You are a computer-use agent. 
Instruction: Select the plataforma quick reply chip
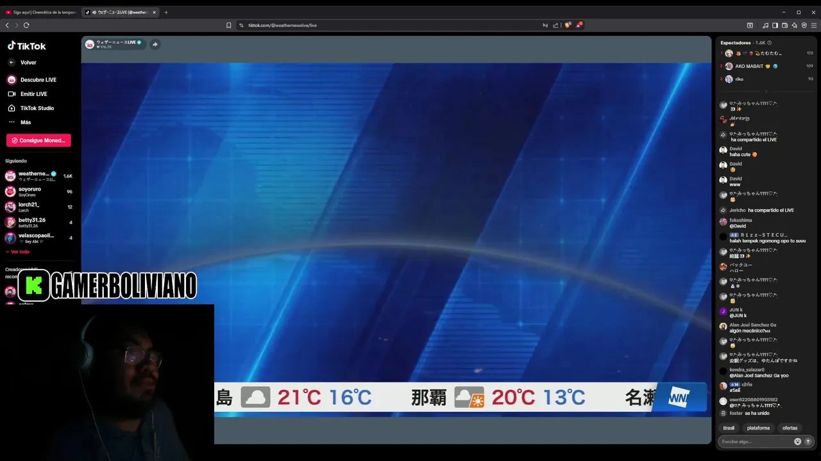758,428
